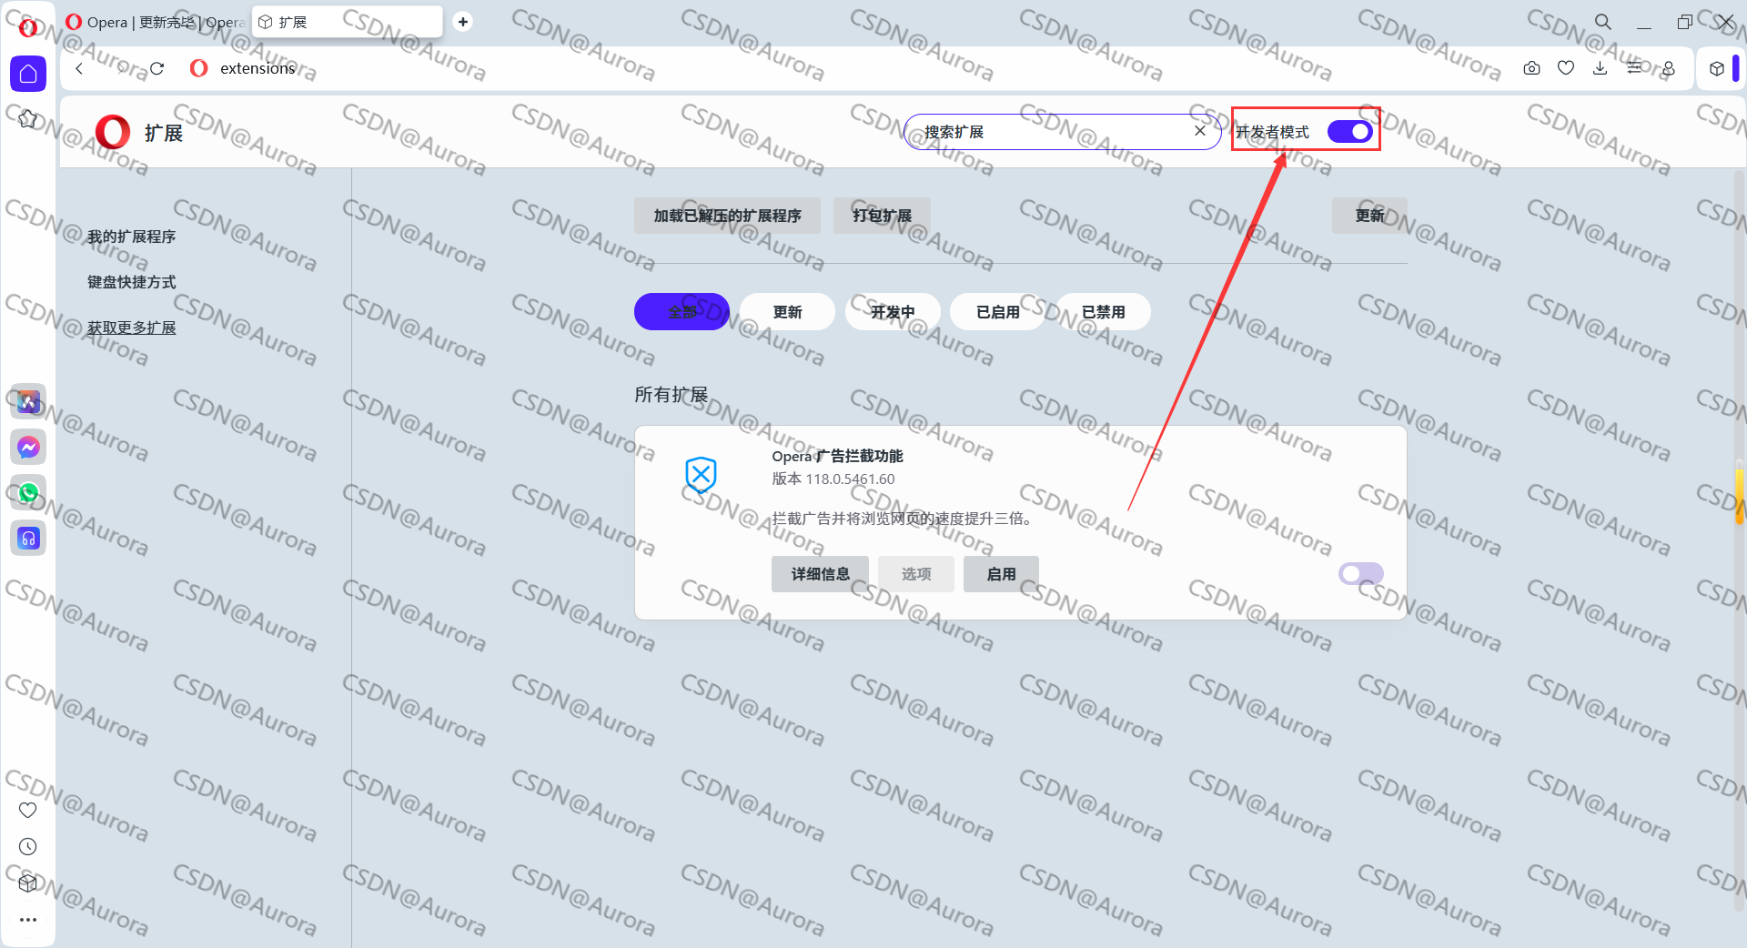Viewport: 1747px width, 948px height.
Task: Open 键盘快捷方式 in the left menu
Action: 132,282
